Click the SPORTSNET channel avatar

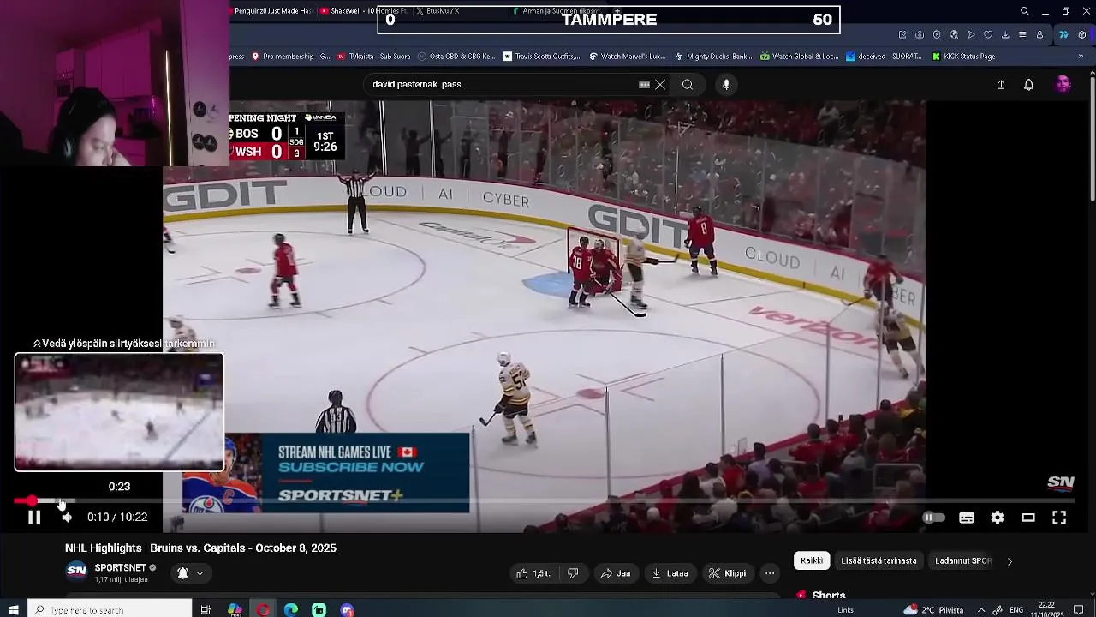77,572
